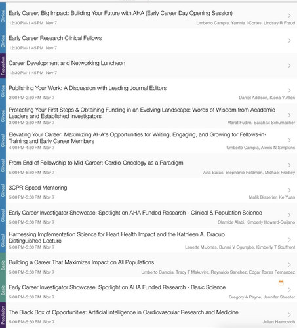
Task: Open chevron for Clinical & Population Science showcase
Action: 289,215
